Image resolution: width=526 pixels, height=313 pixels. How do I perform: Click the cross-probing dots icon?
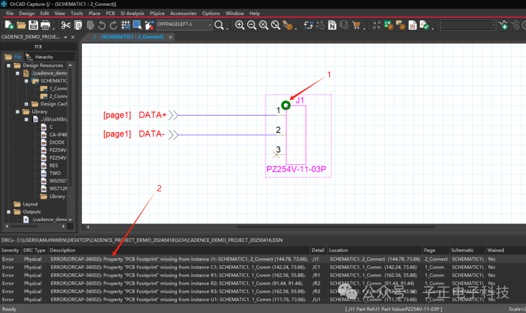(x=376, y=25)
